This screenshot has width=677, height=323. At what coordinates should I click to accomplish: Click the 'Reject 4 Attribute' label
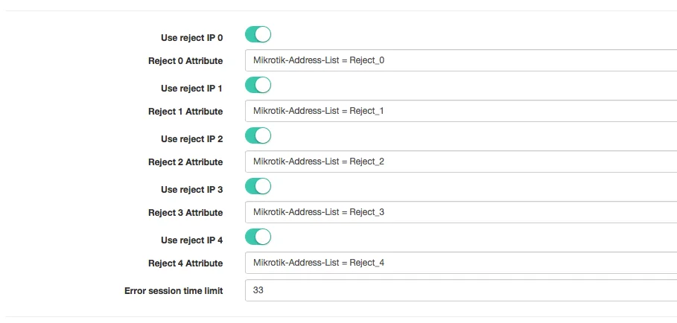pos(185,263)
